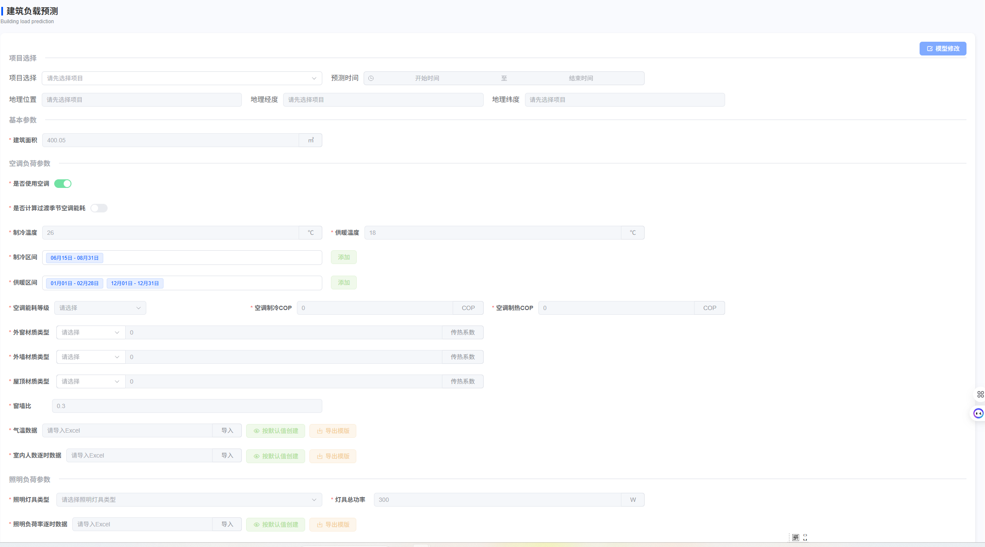Select the 06月15日 - 08月31日 cooling tag

click(x=74, y=258)
